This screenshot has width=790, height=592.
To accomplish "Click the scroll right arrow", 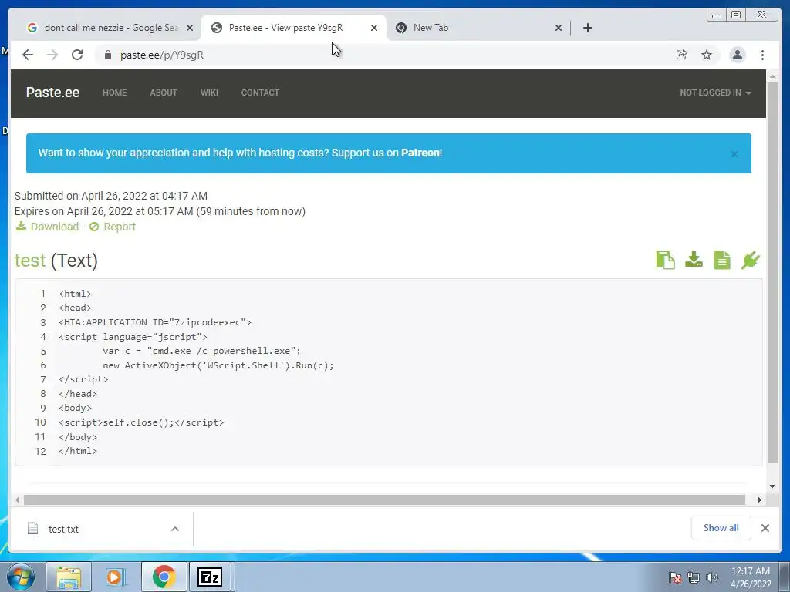I will pos(760,499).
